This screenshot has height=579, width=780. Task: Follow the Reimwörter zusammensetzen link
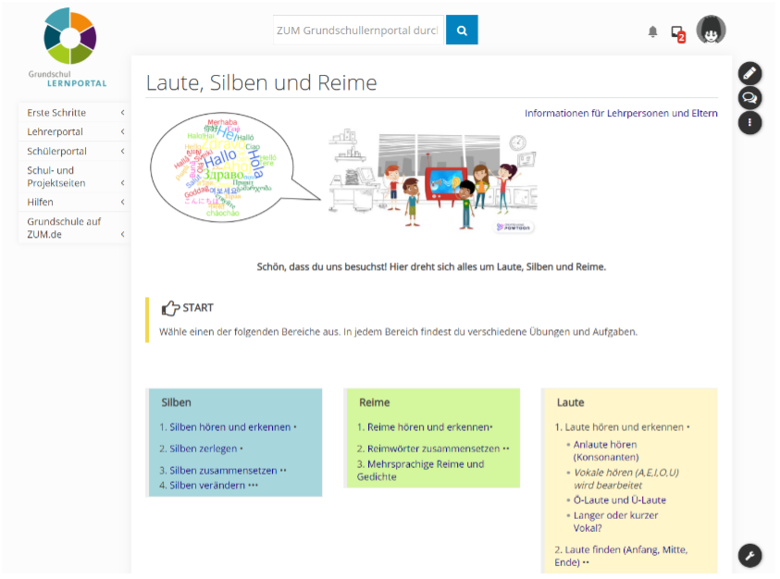tap(433, 449)
